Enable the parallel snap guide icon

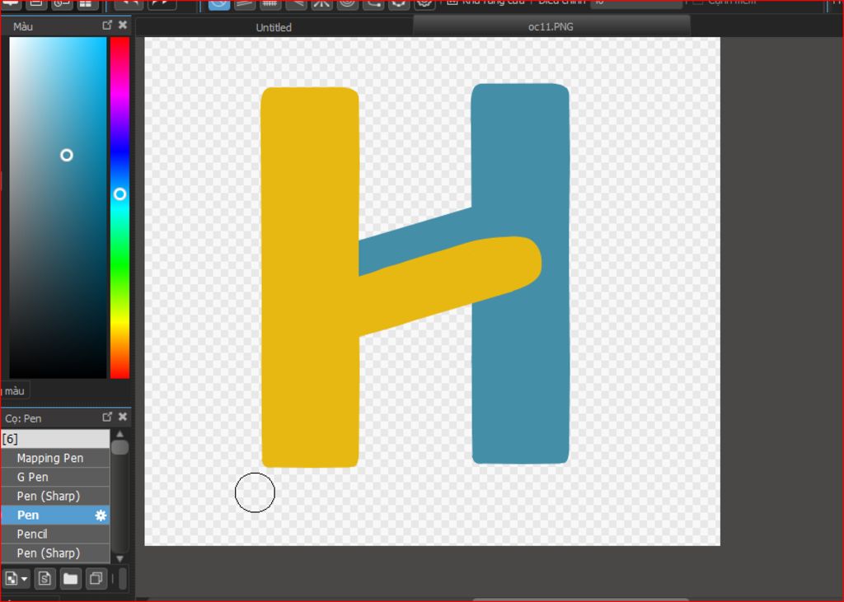[x=245, y=4]
